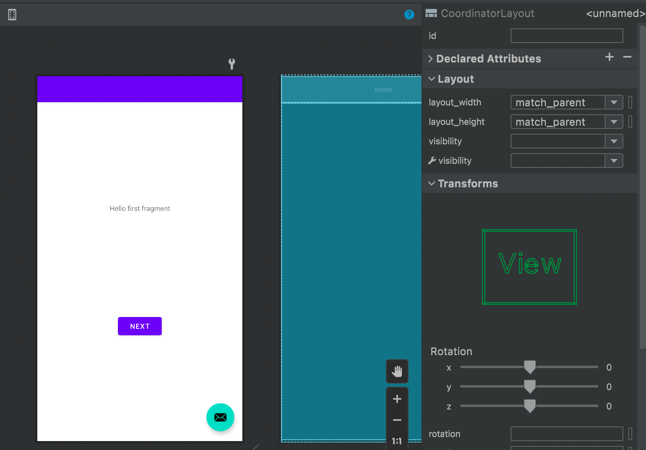The width and height of the screenshot is (646, 450).
Task: Click the device frame icon in toolbar
Action: pos(12,15)
